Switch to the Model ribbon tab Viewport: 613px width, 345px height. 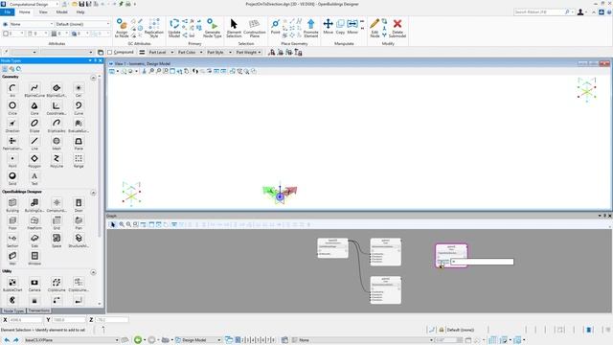pyautogui.click(x=61, y=12)
